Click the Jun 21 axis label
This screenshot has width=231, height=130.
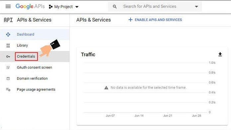point(168,116)
